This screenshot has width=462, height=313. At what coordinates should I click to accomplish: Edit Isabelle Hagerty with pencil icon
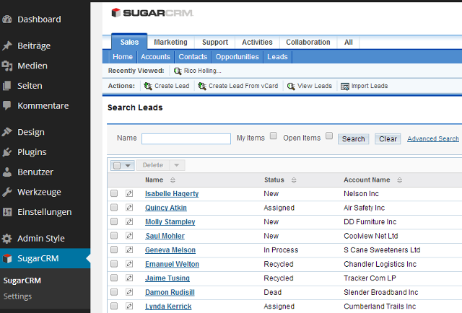click(129, 193)
